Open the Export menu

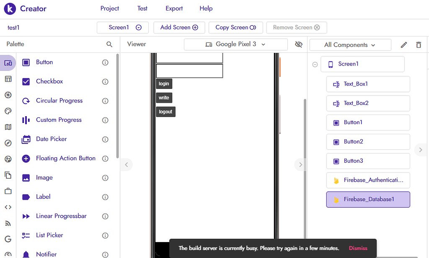[173, 8]
